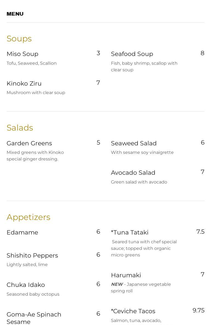Click the Appetizers section heading
Viewport: 211px width, 325px height.
tap(28, 217)
